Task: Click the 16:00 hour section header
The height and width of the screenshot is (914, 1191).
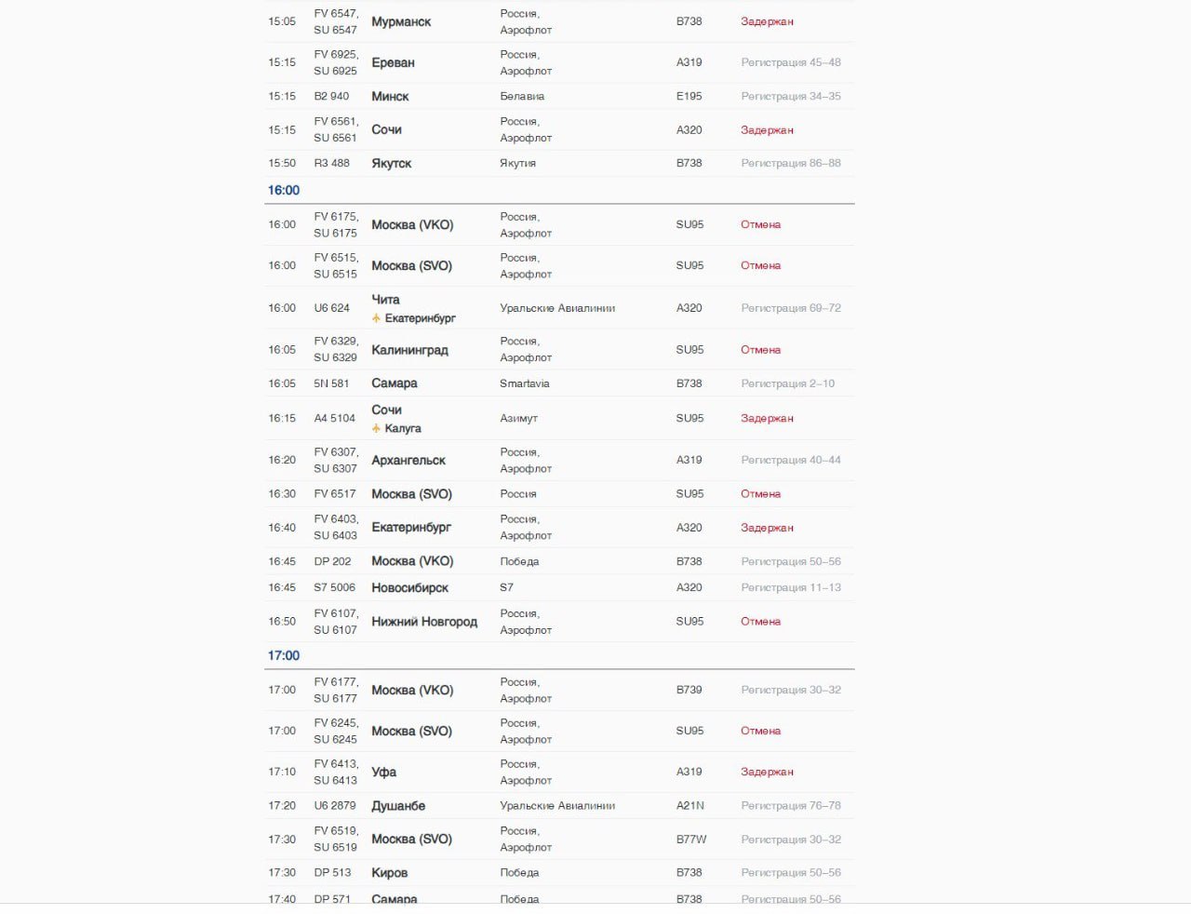Action: click(284, 190)
